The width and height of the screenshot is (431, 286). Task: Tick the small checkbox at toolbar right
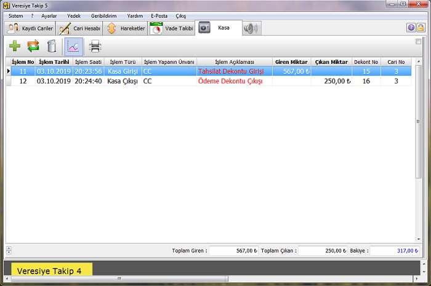tap(418, 41)
